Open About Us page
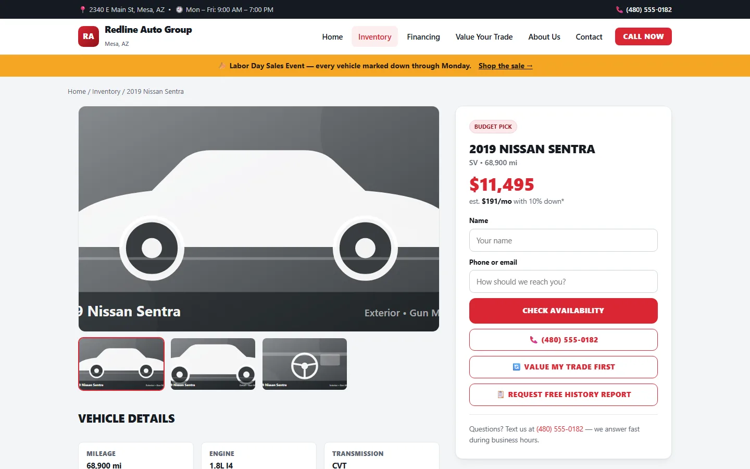 544,37
